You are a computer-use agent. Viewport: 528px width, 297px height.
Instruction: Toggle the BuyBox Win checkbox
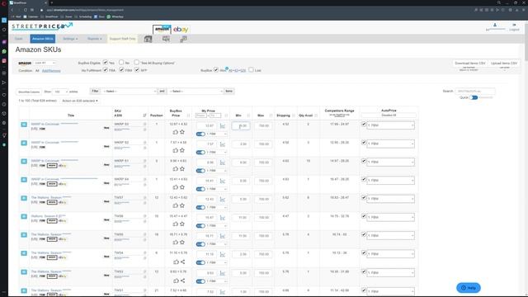tap(216, 69)
